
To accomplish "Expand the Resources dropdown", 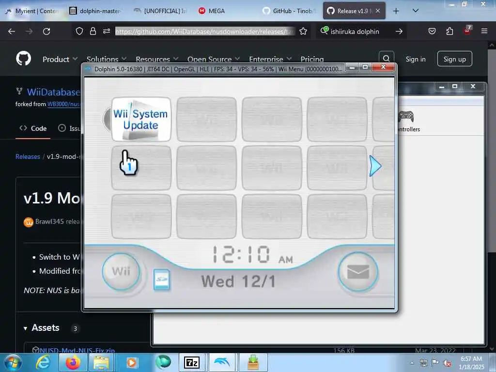I will pos(157,59).
